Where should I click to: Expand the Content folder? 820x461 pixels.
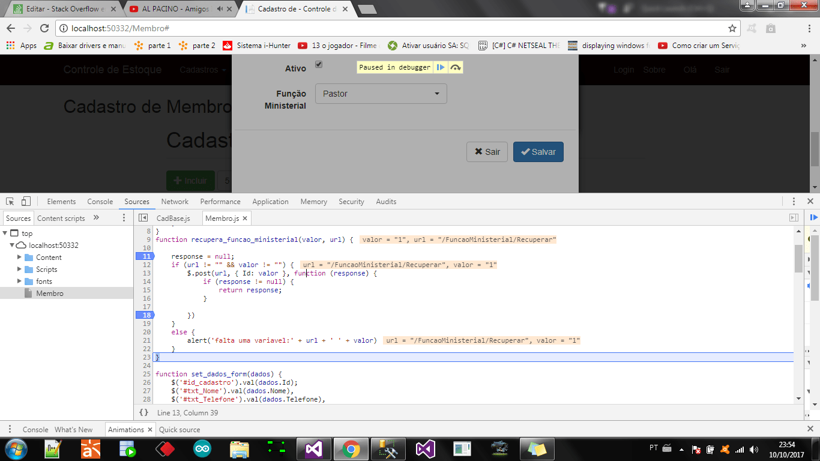point(19,257)
